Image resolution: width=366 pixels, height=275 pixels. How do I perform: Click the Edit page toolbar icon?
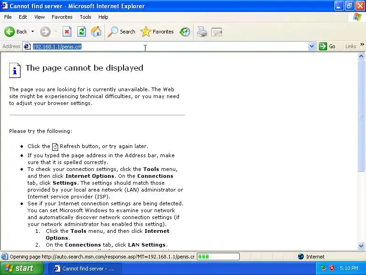pos(216,32)
